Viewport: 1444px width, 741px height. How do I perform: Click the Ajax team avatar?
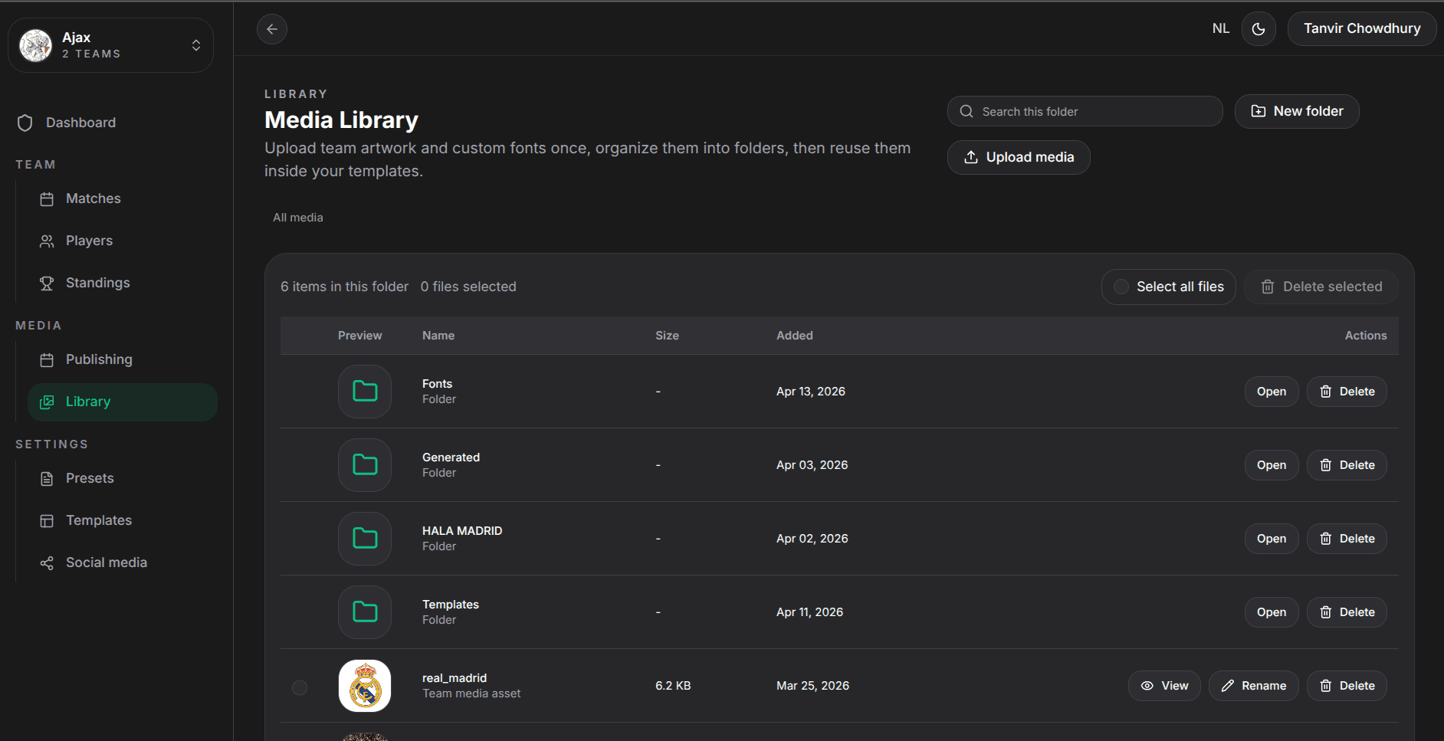[x=35, y=45]
